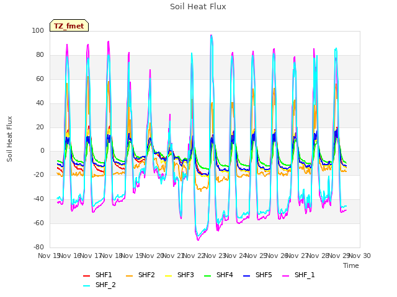Click the vertical Soil Heat Flux axis label

(9, 139)
